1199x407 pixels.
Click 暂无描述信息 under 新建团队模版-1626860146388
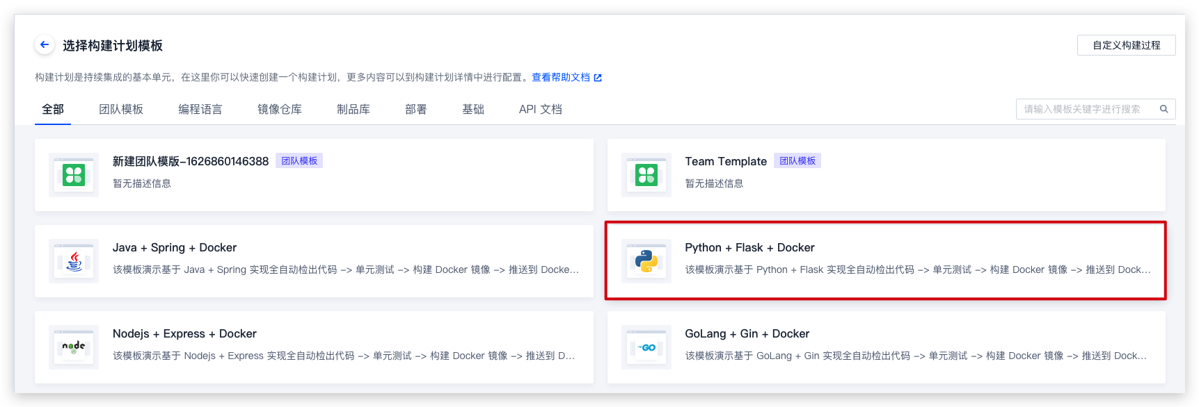pos(142,183)
